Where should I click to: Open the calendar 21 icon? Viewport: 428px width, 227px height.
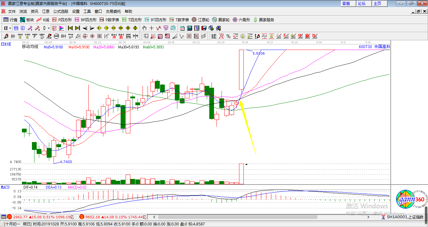click(182, 28)
